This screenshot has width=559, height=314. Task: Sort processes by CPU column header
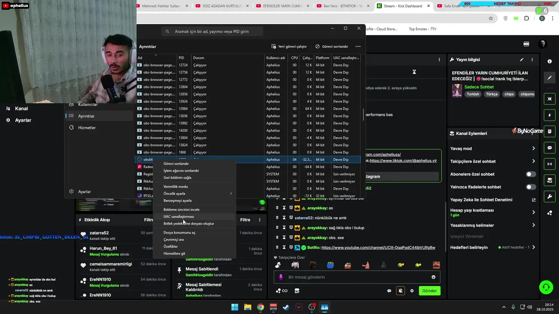pos(295,58)
